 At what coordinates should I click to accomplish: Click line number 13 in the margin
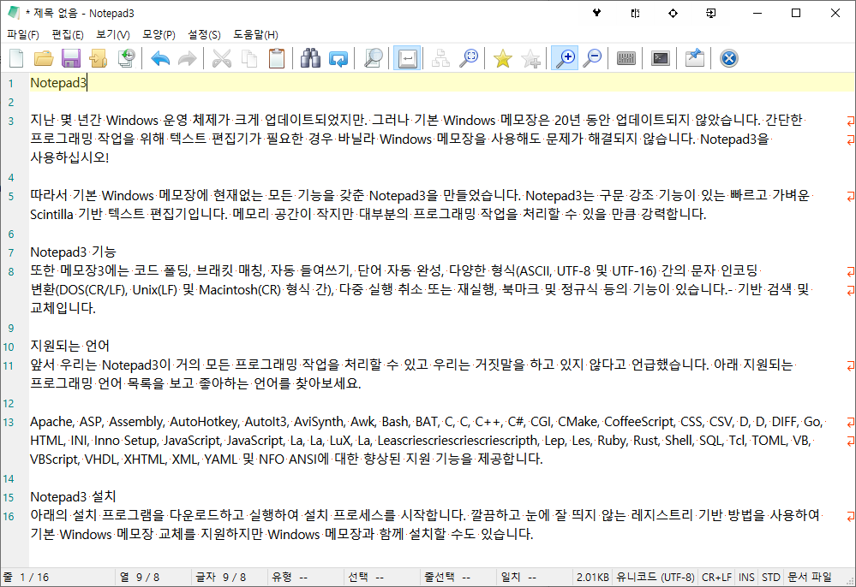(x=9, y=423)
